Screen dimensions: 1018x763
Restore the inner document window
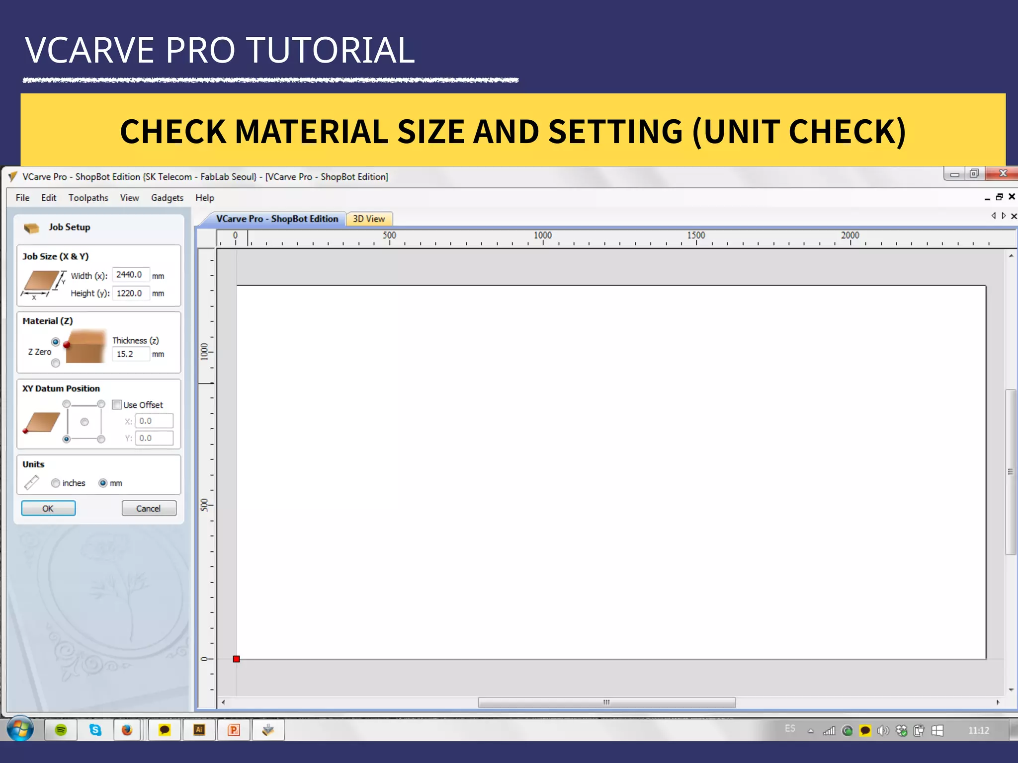click(x=1000, y=197)
